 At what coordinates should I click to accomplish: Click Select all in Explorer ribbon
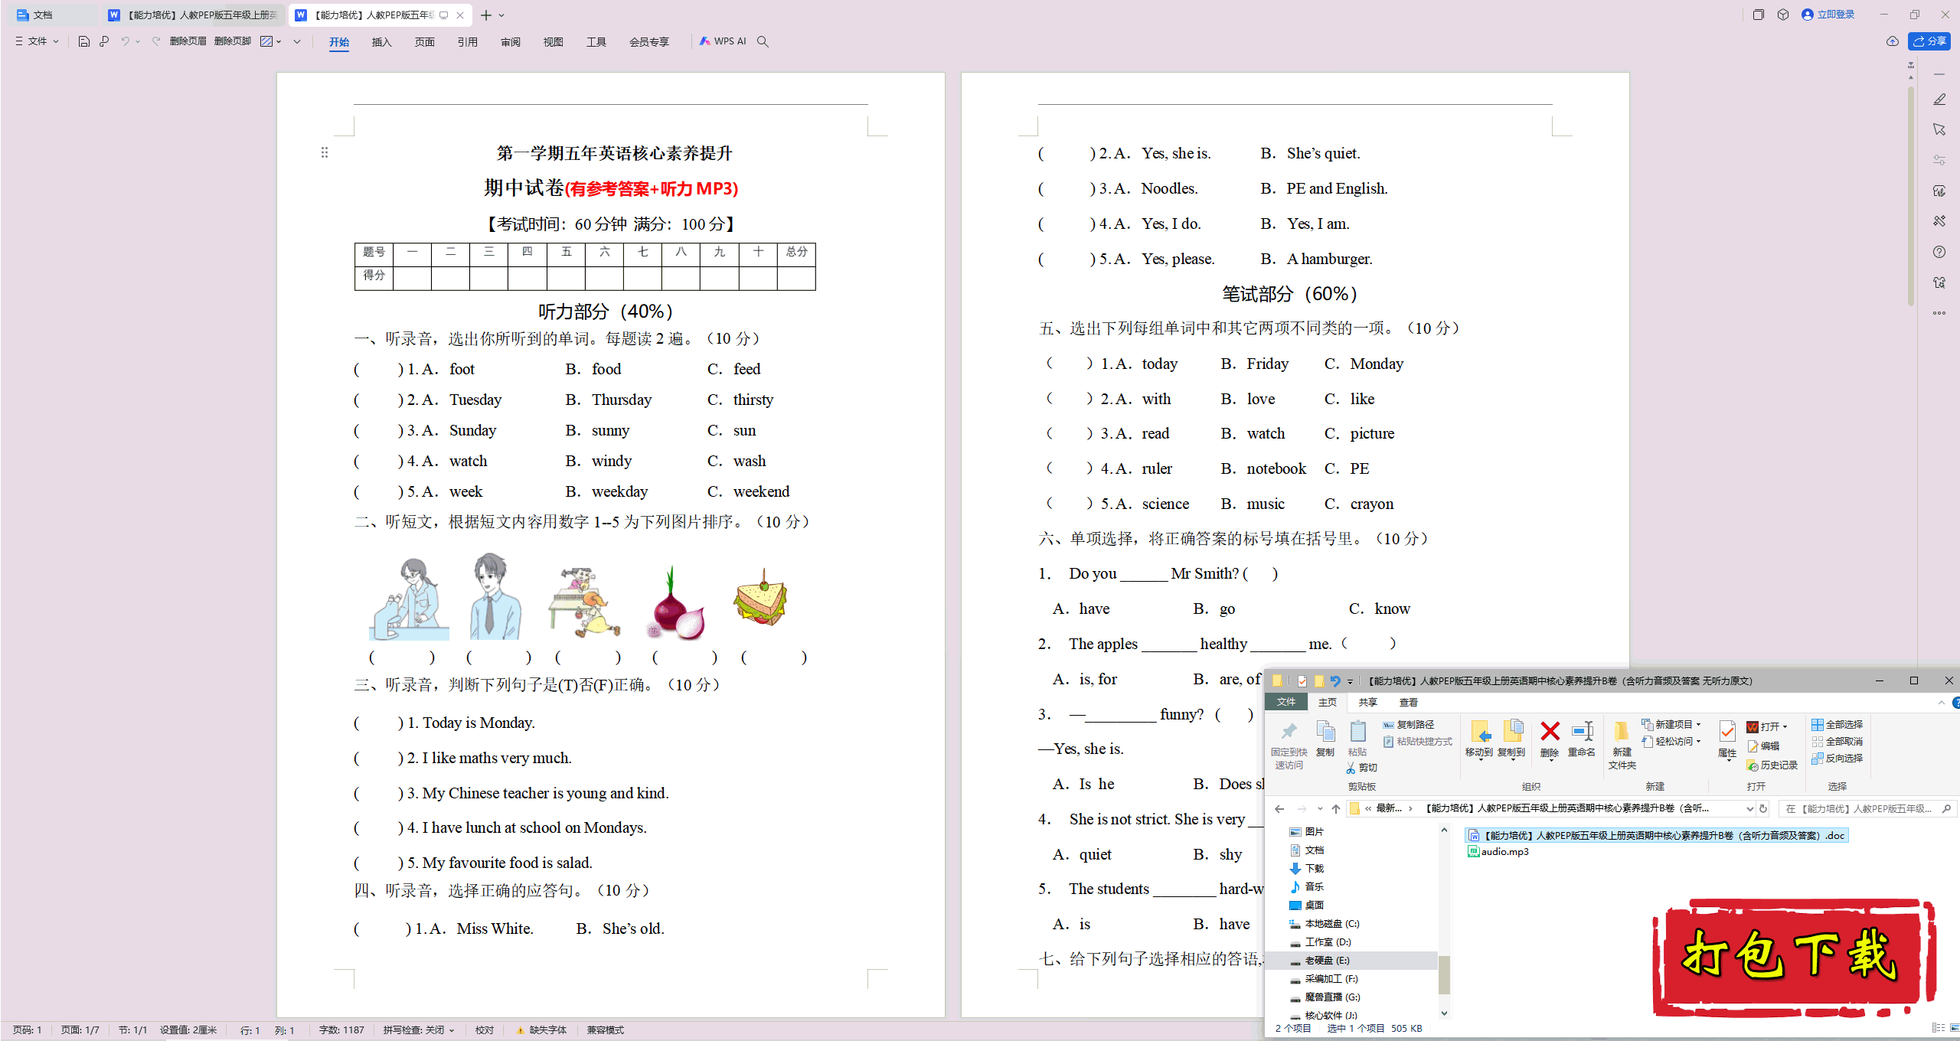coord(1837,724)
